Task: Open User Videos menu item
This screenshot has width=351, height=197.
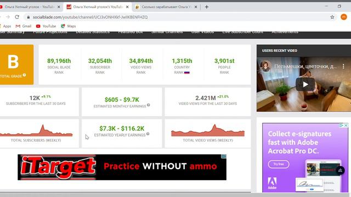Action: pos(202,32)
